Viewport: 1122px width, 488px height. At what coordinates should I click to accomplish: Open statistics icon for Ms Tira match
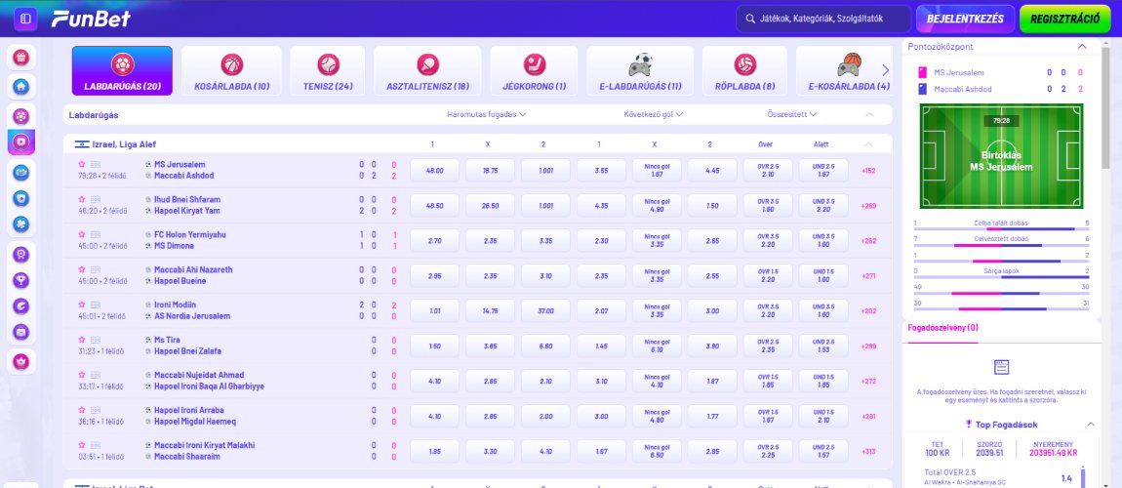click(x=96, y=340)
